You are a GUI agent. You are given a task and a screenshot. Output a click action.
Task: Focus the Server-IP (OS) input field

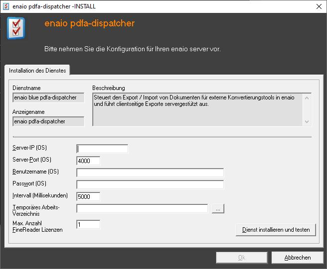(x=102, y=149)
